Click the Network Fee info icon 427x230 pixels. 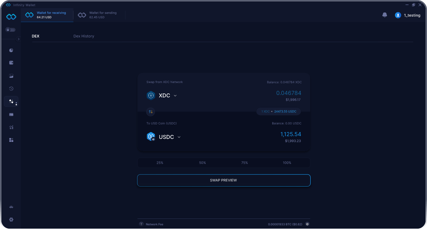pos(141,224)
